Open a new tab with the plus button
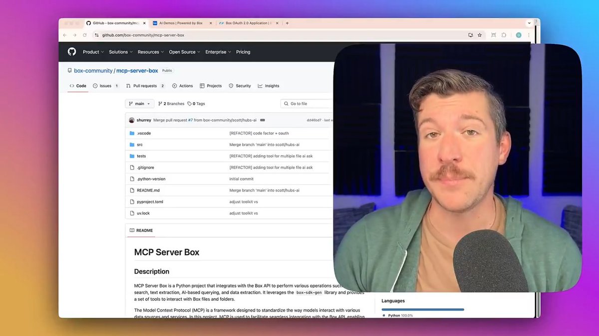This screenshot has height=336, width=599. pos(287,23)
